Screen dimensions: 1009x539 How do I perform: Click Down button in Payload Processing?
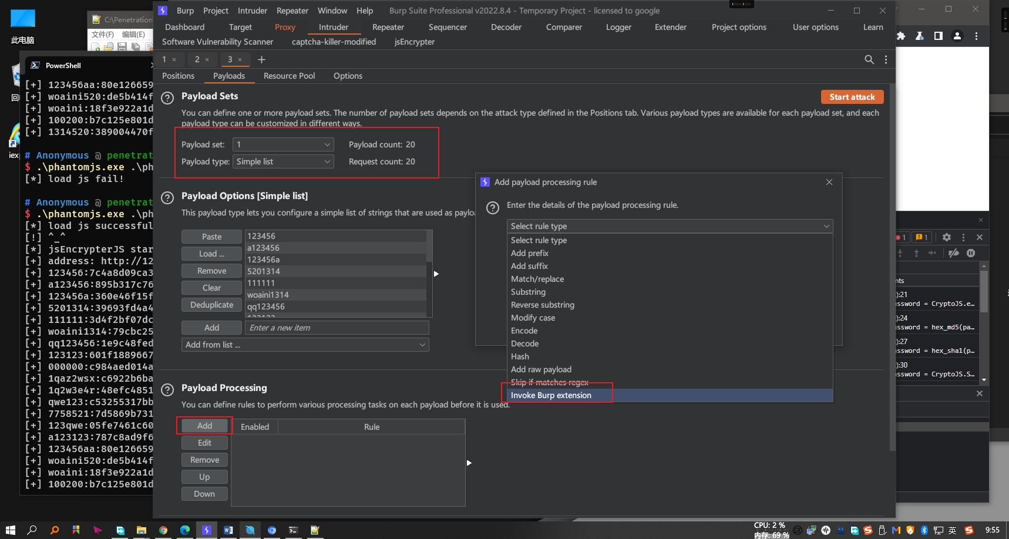pyautogui.click(x=204, y=494)
